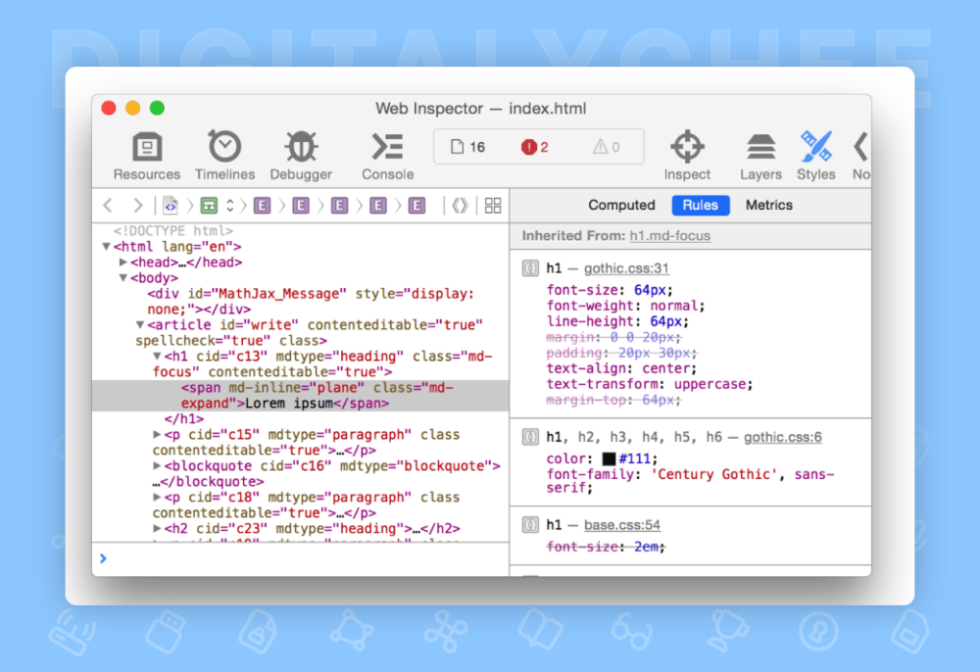
Task: Click the text-transform: uppercase property
Action: (x=650, y=383)
